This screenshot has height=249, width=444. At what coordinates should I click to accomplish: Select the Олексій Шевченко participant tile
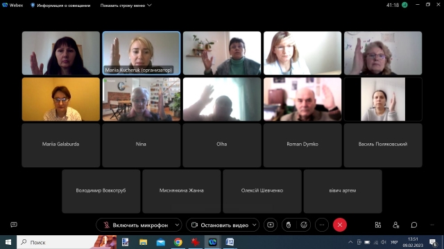tap(262, 192)
